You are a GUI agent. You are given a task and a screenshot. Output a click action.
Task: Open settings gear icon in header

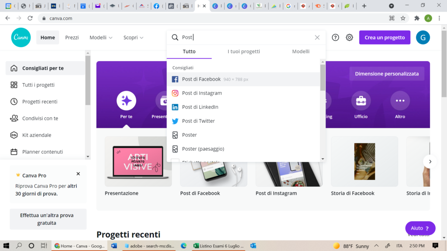click(x=349, y=37)
